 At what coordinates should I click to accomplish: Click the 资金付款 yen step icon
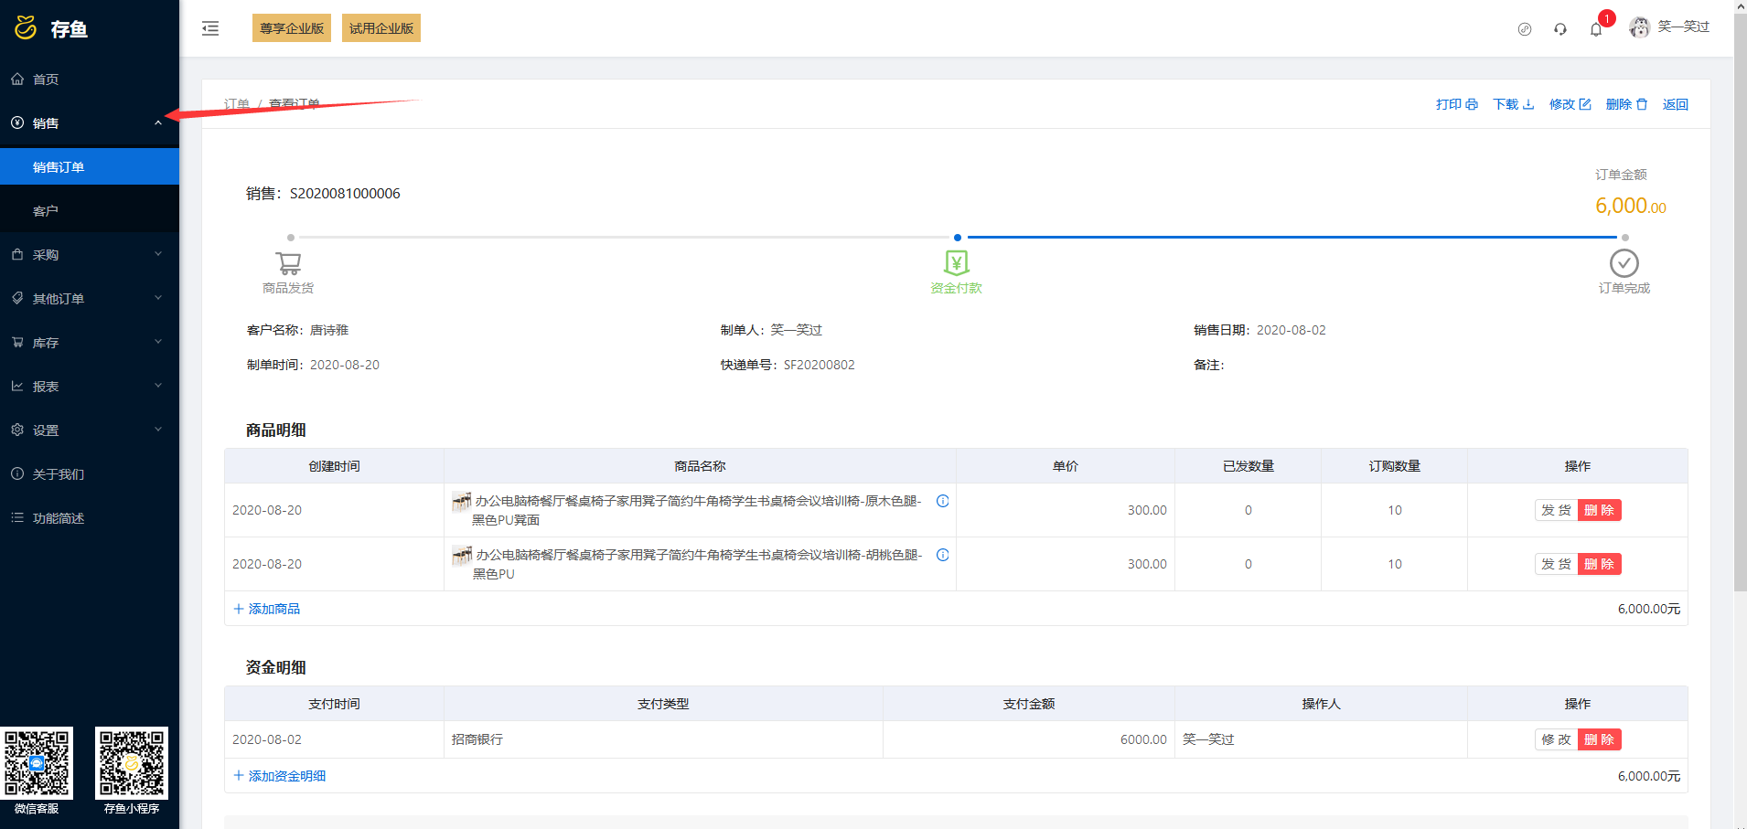[x=957, y=263]
